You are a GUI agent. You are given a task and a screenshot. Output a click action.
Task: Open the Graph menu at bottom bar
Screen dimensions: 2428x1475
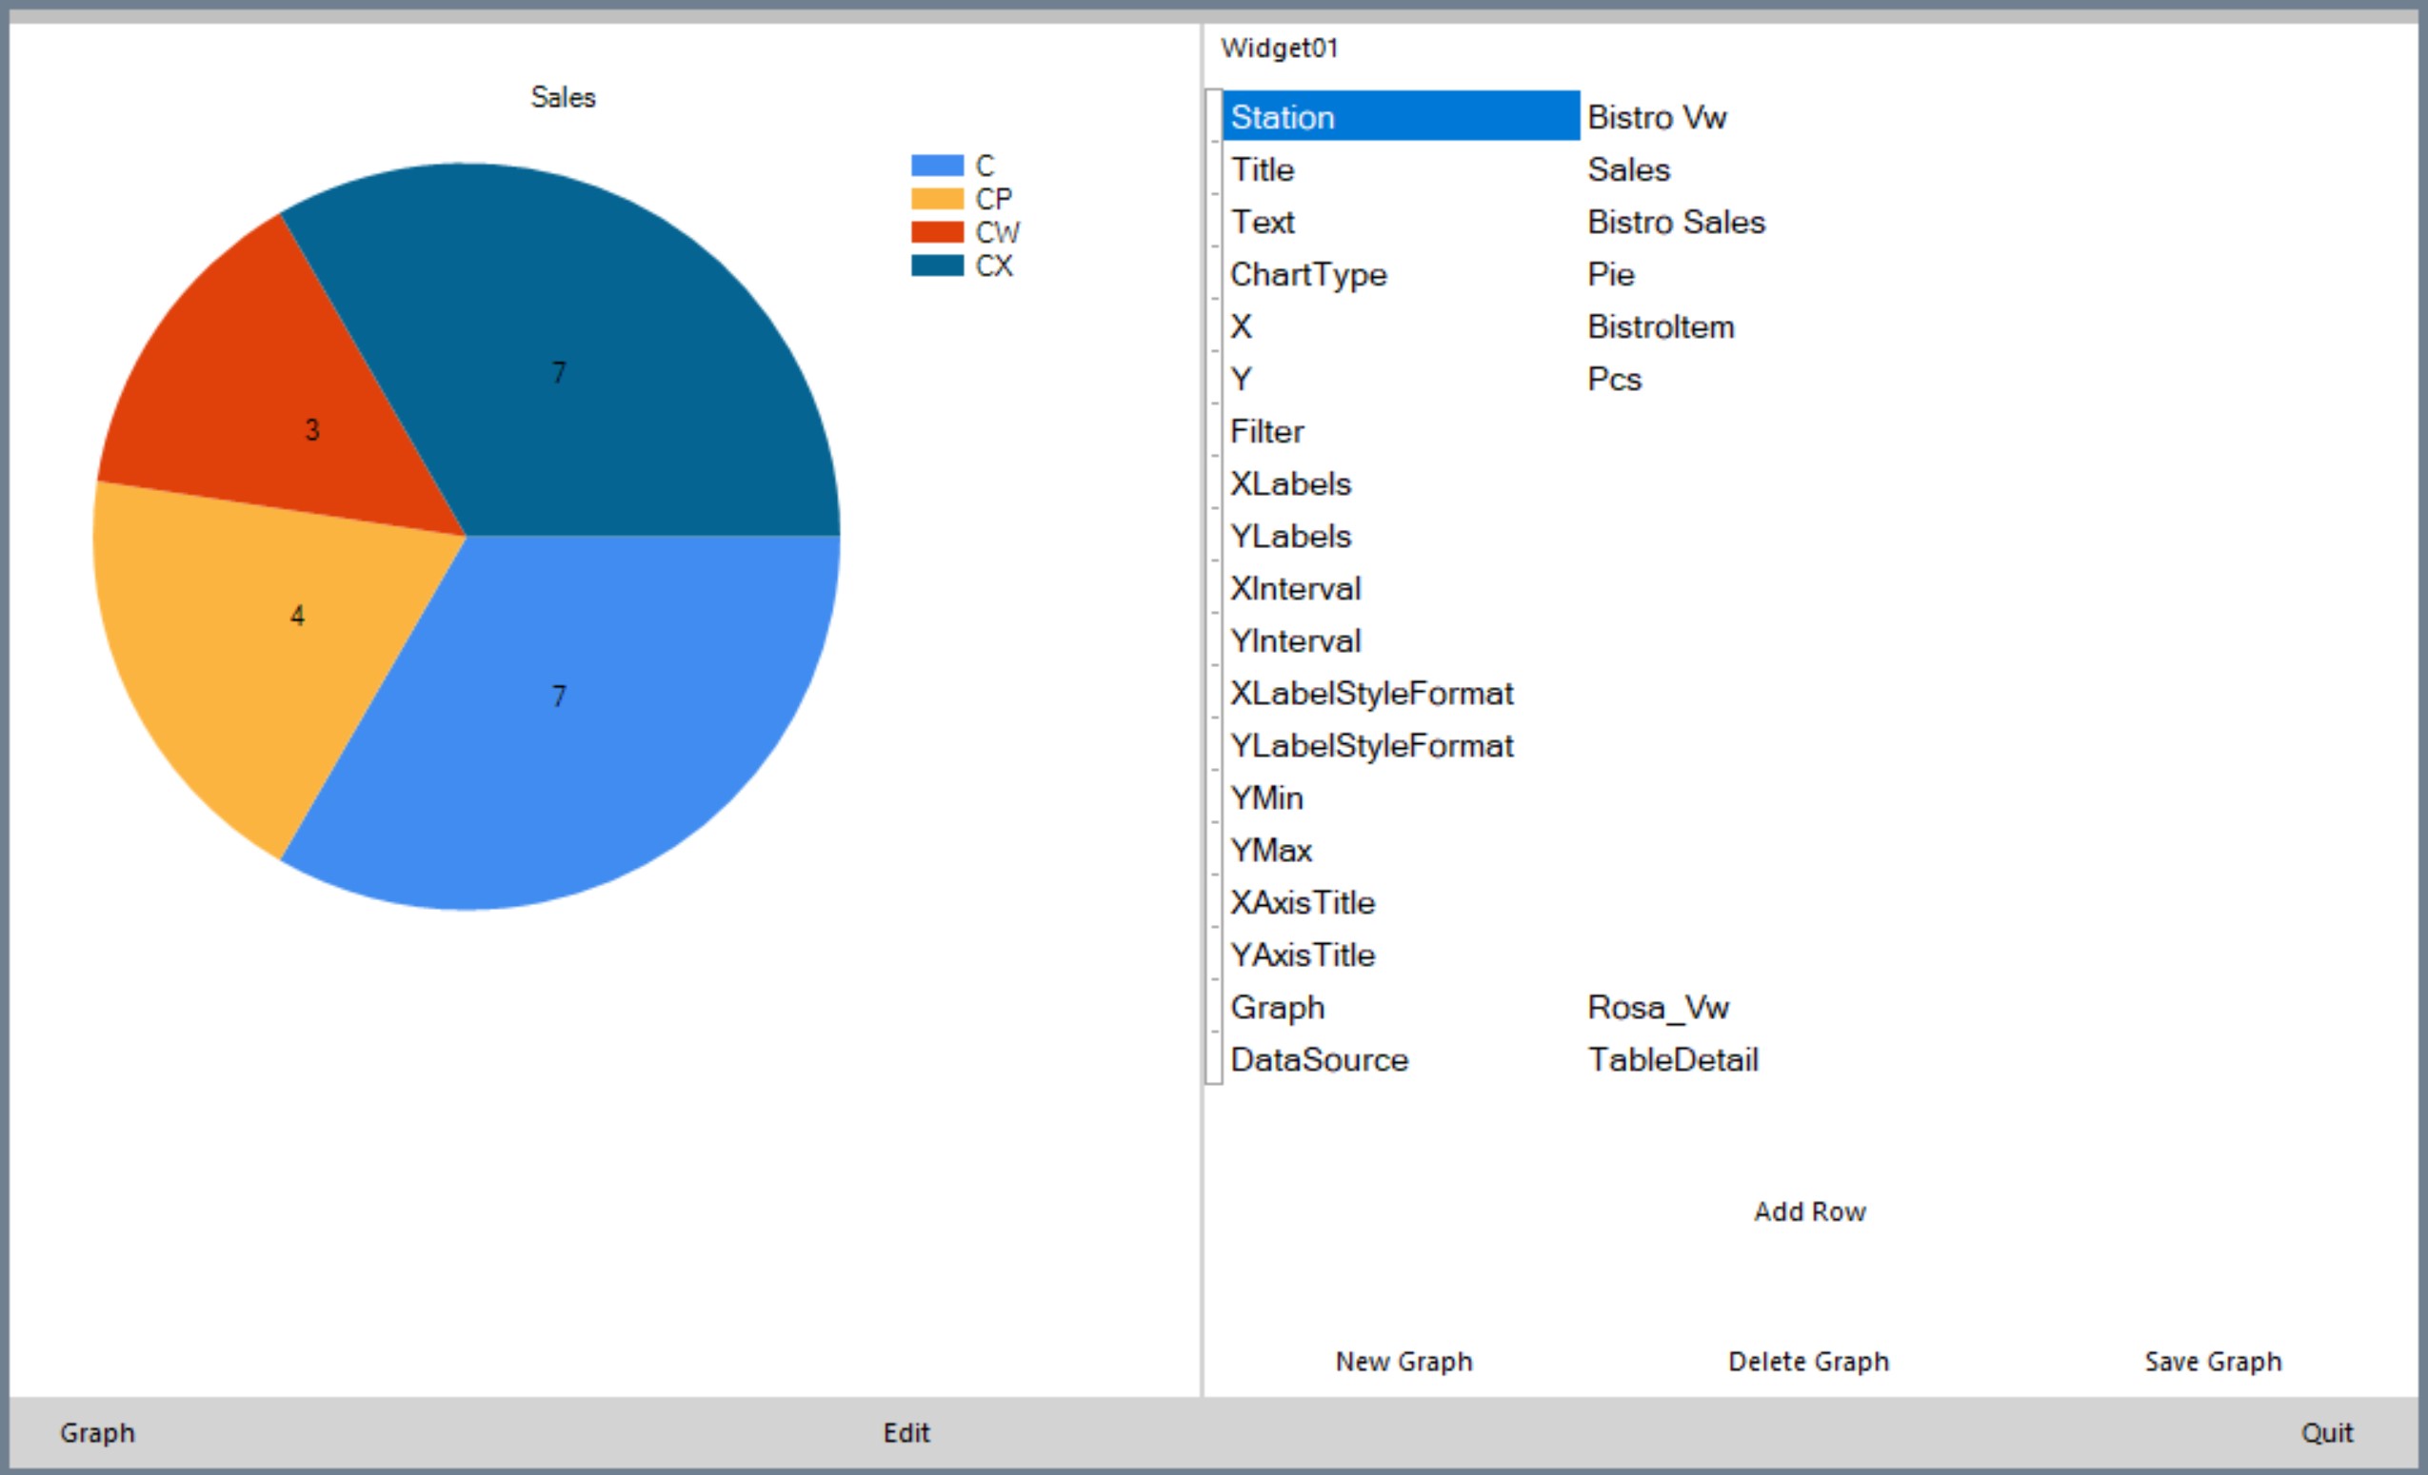point(96,1433)
